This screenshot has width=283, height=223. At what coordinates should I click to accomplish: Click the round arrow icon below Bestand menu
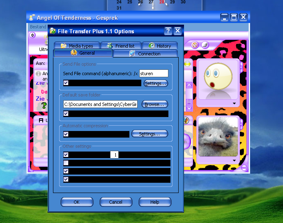tap(32, 35)
